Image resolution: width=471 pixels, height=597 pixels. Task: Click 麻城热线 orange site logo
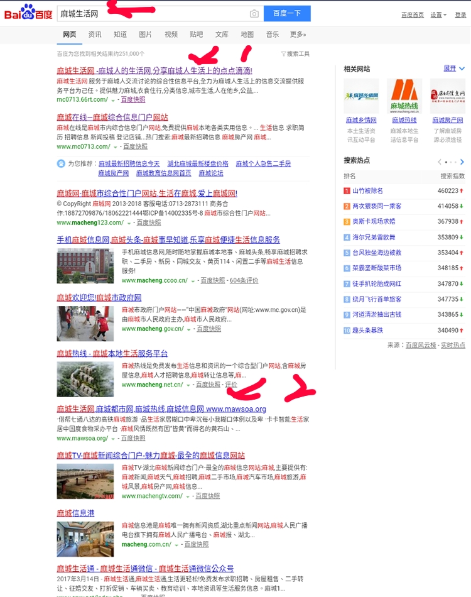(404, 96)
